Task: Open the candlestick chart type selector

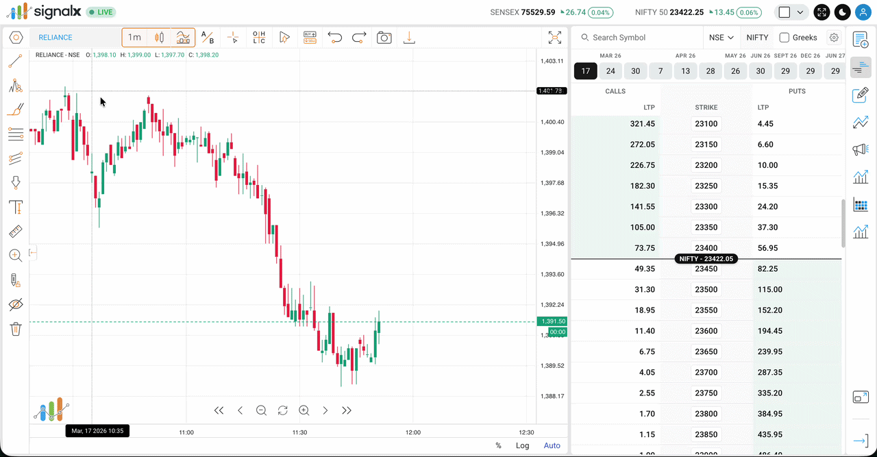Action: coord(159,38)
